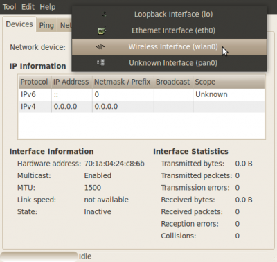Image resolution: width=277 pixels, height=262 pixels.
Task: Switch to the Ping tab
Action: 46,25
